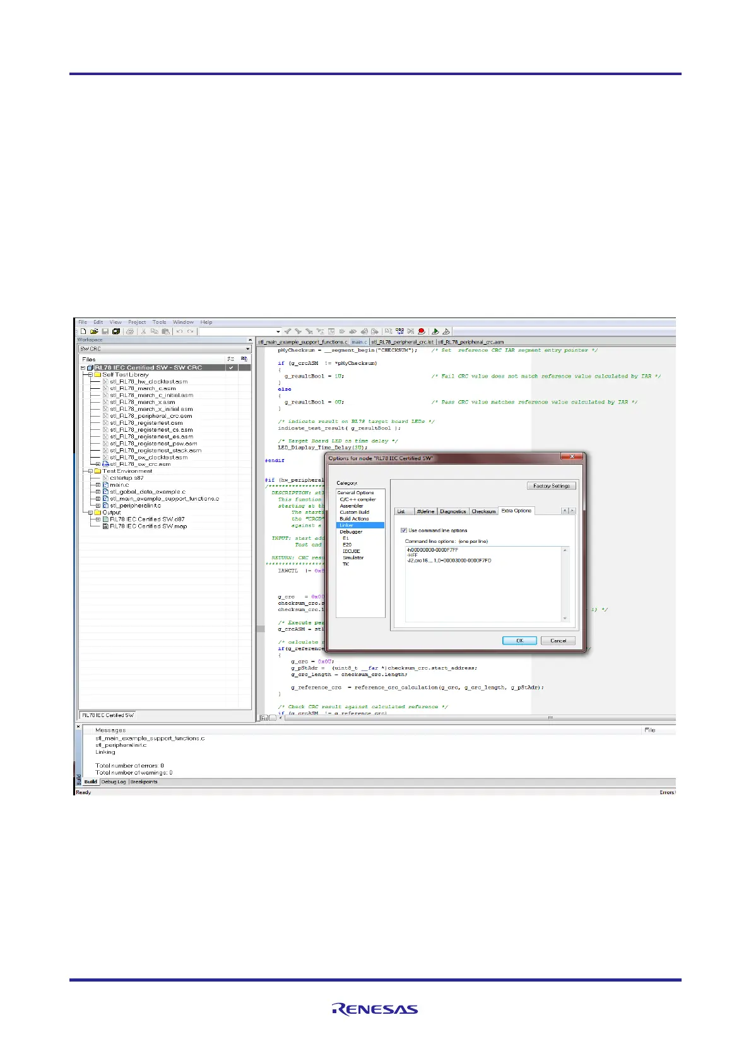
Task: Switch to the Checksum tab
Action: pyautogui.click(x=483, y=511)
